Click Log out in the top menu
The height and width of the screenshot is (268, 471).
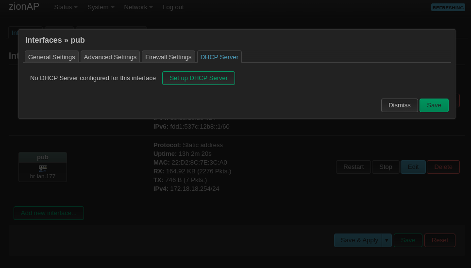point(173,7)
